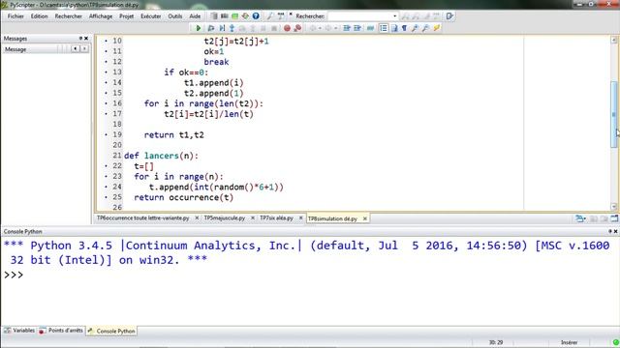
Task: Click the find pencil icon before Rechercher
Action: 270,16
